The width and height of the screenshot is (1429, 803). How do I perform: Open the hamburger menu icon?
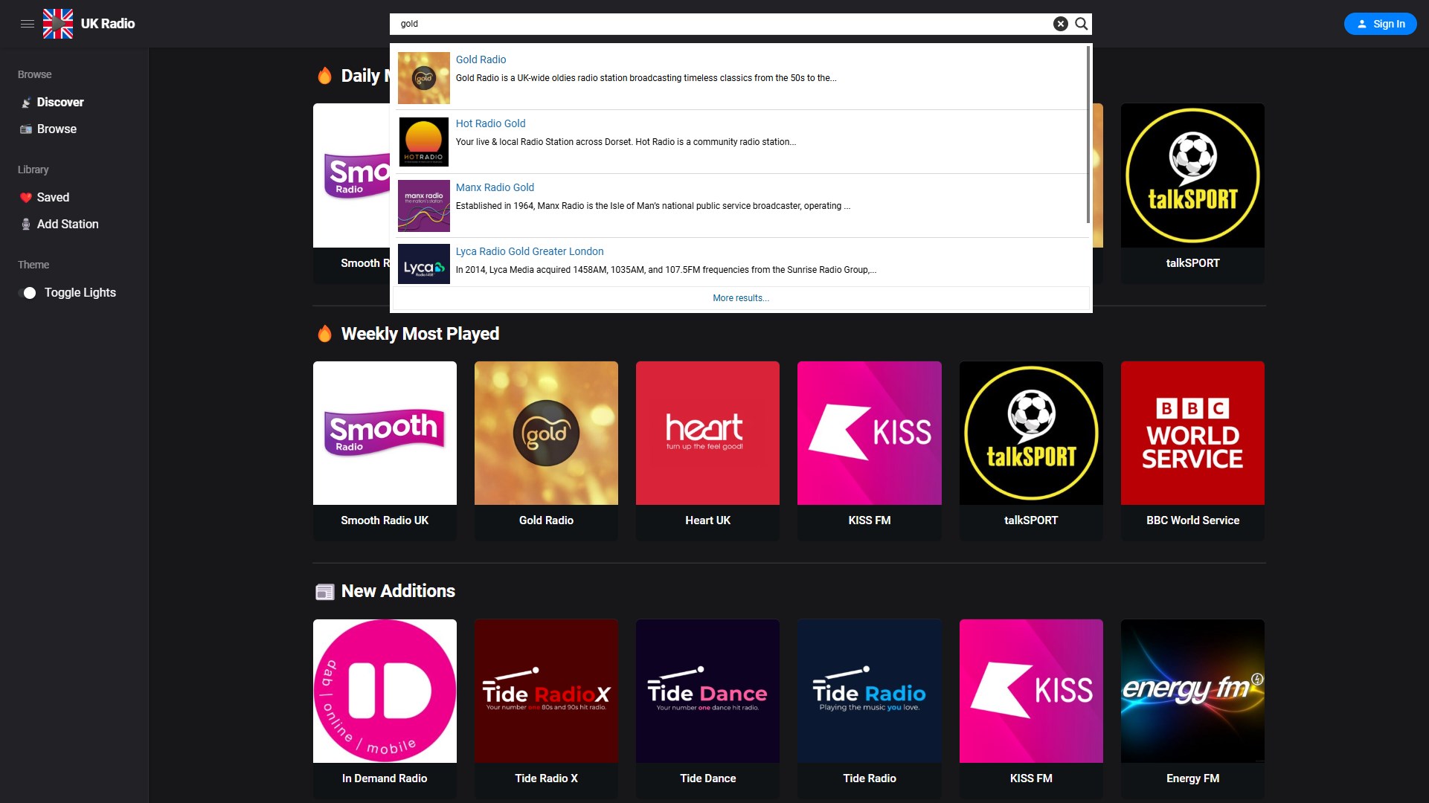coord(28,24)
